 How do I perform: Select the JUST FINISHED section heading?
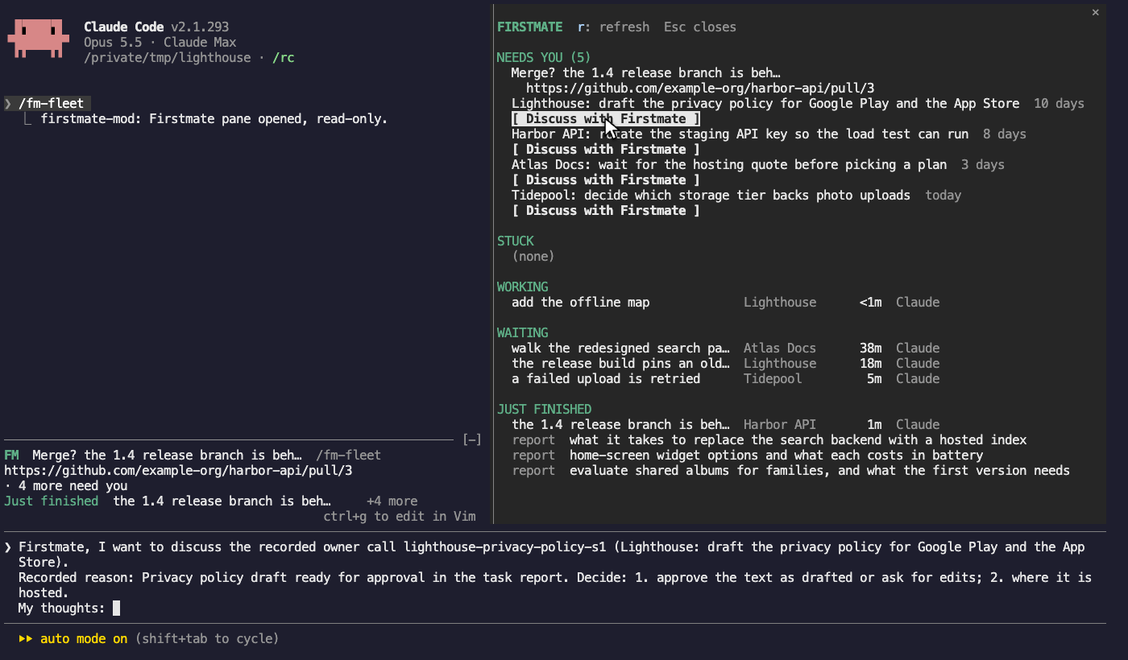click(544, 409)
